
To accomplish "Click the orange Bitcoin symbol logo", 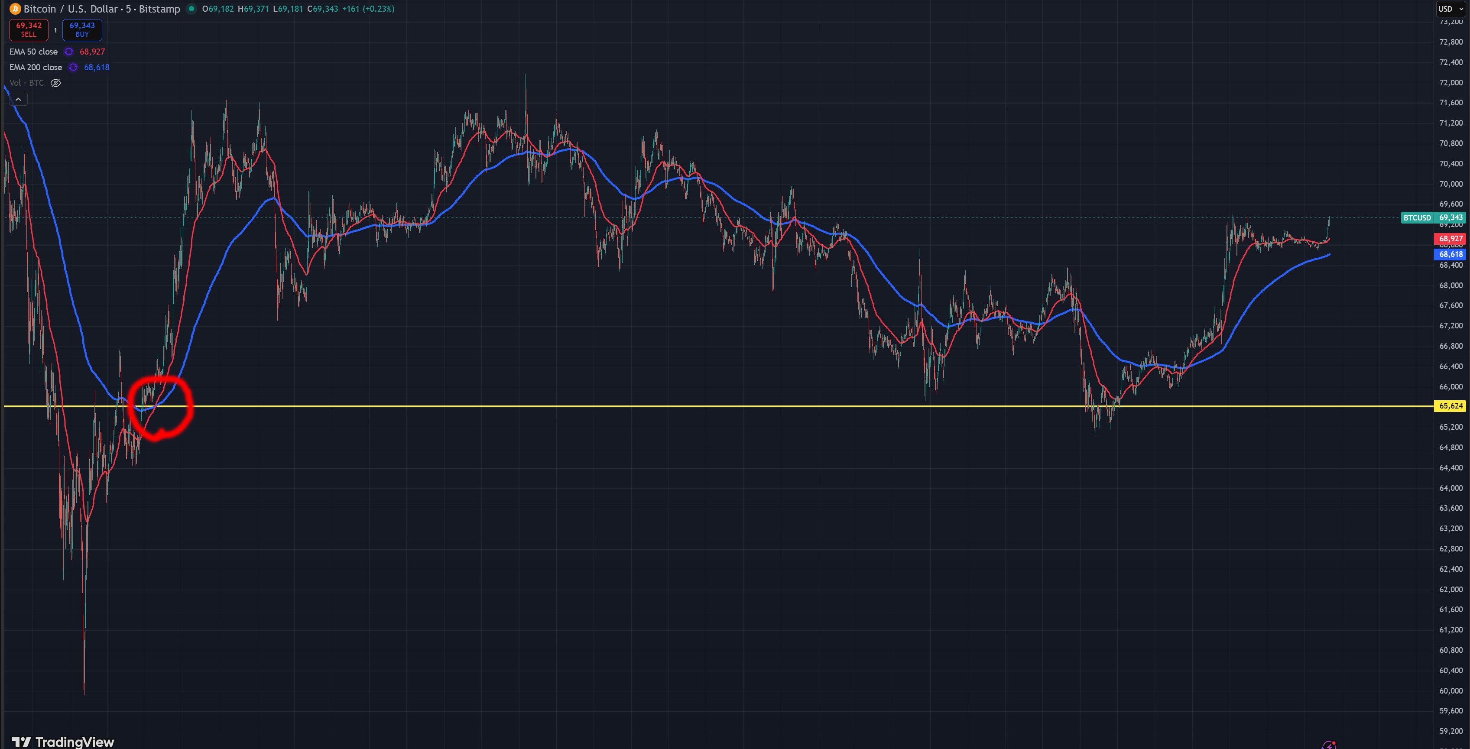I will [16, 9].
